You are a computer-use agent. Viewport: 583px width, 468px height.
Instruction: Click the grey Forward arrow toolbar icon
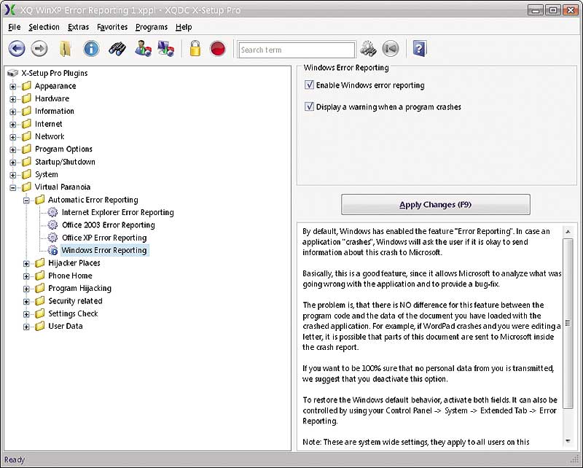point(39,49)
